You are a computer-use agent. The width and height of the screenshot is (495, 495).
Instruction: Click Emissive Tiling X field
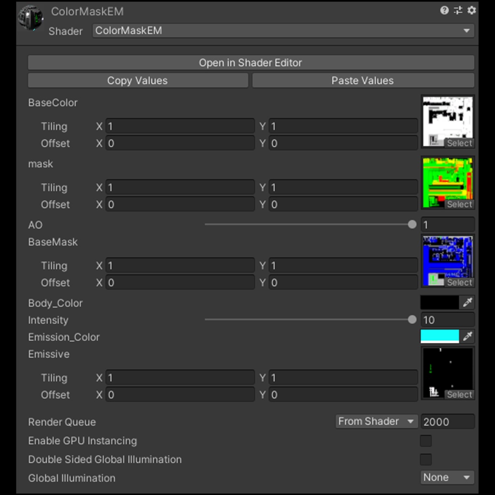point(180,378)
